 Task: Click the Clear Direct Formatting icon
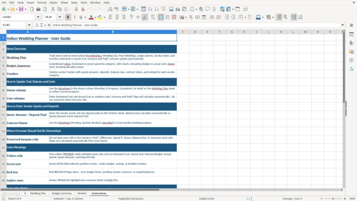[x=83, y=9]
